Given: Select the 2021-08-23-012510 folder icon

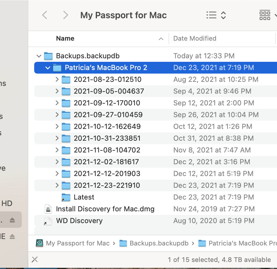Looking at the screenshot, I should coord(66,79).
